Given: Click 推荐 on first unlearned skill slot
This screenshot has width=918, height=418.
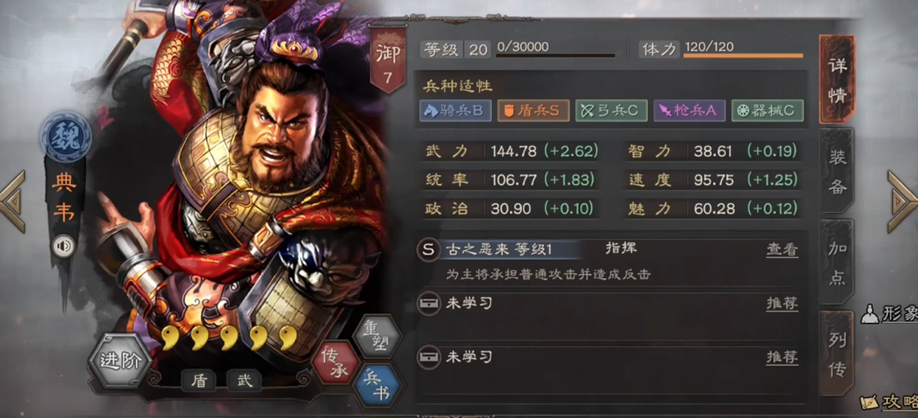Looking at the screenshot, I should point(782,303).
